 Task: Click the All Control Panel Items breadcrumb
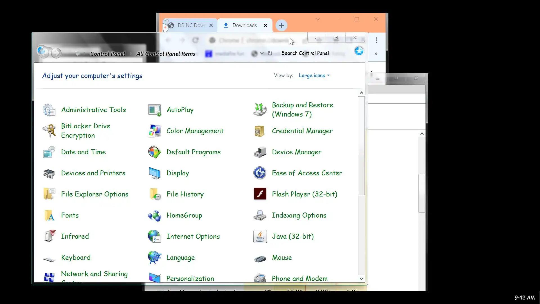click(x=166, y=54)
